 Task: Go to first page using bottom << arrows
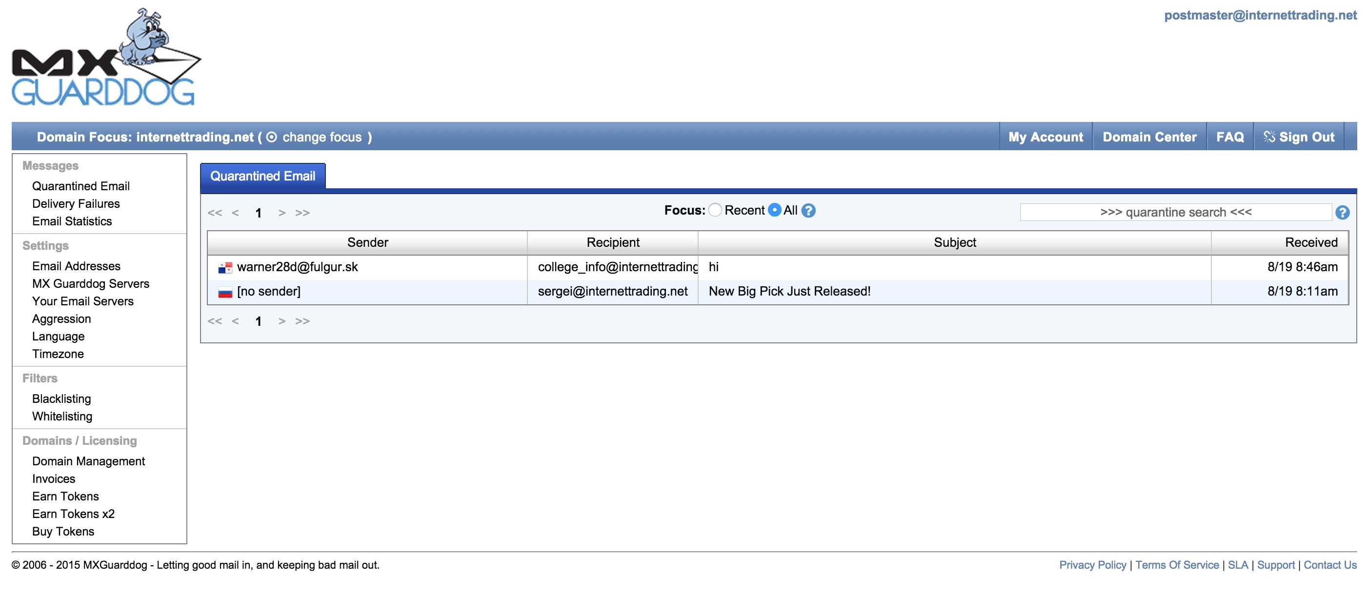point(214,321)
